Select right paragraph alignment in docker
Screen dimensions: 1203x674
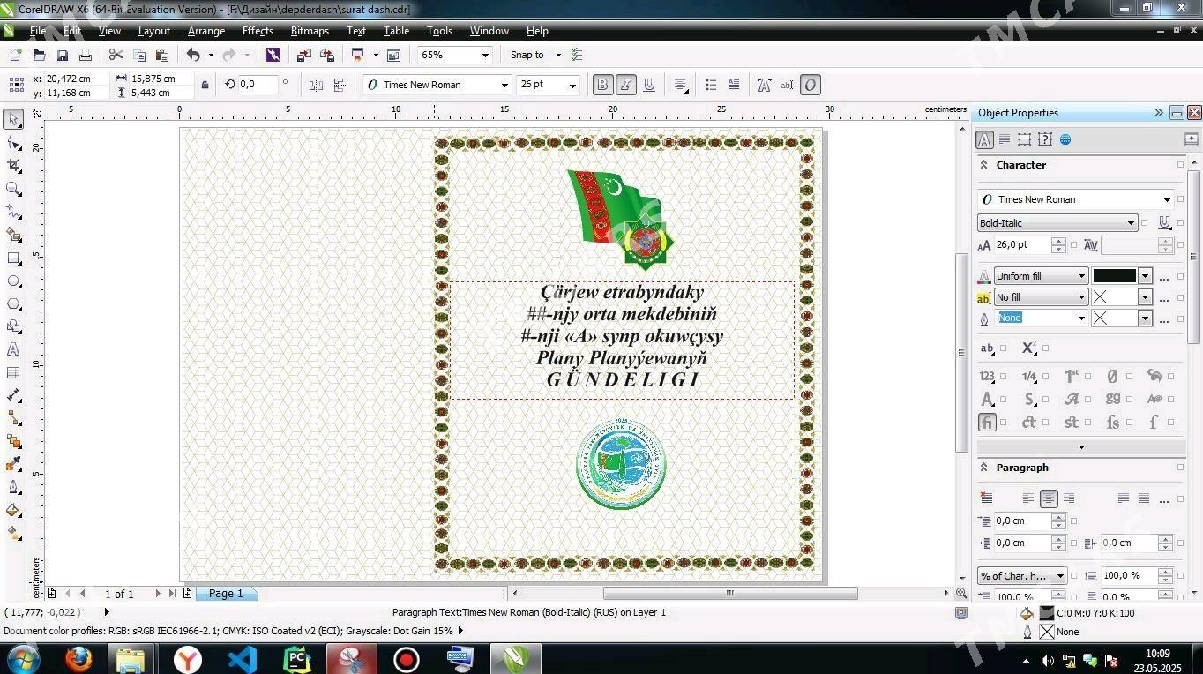click(1069, 498)
